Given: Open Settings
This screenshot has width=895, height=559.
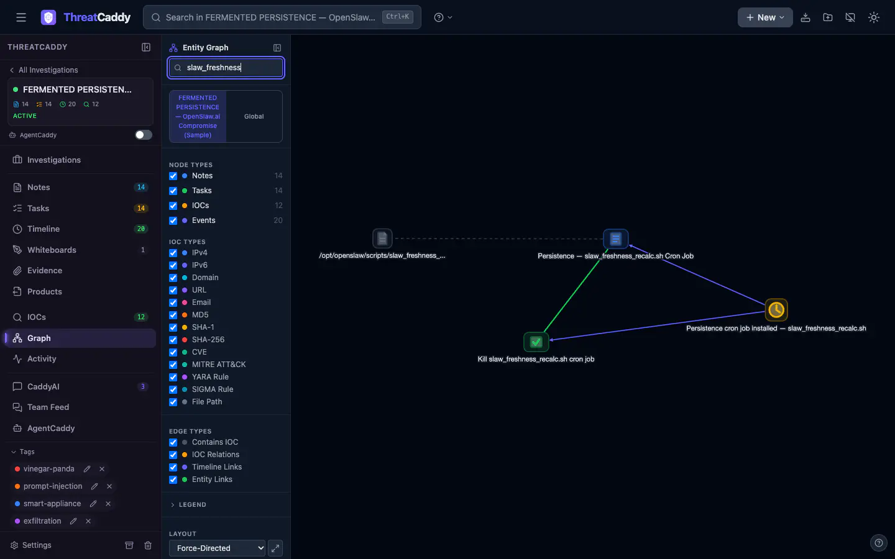Looking at the screenshot, I should pos(31,545).
